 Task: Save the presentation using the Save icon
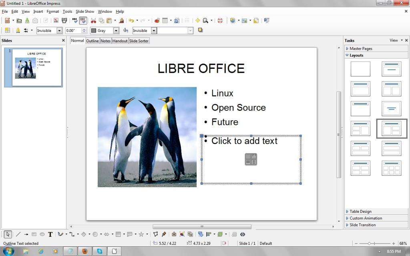[x=27, y=21]
